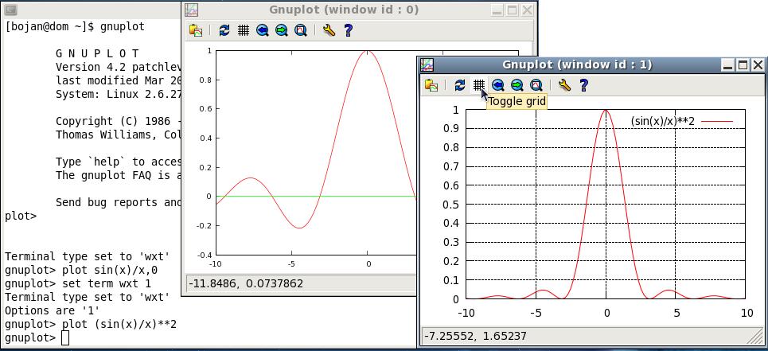Open help in Gnuplot window 1
The height and width of the screenshot is (351, 768).
pos(583,85)
